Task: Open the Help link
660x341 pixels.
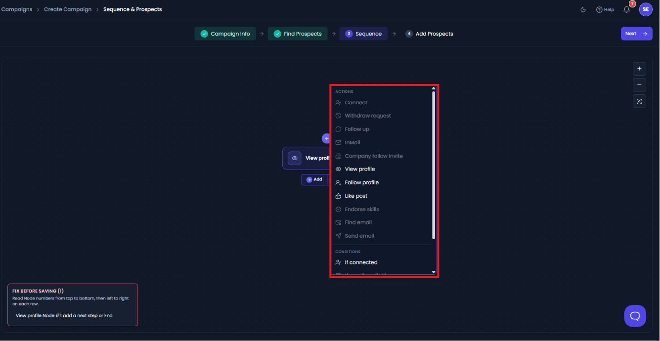Action: 605,9
